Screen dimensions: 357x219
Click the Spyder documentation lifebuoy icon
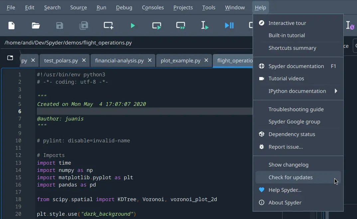coord(262,66)
